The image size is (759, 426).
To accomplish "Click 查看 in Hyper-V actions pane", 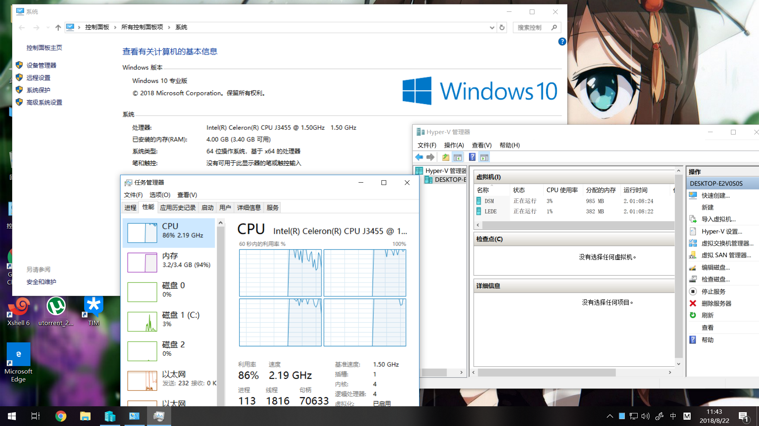I will click(707, 327).
